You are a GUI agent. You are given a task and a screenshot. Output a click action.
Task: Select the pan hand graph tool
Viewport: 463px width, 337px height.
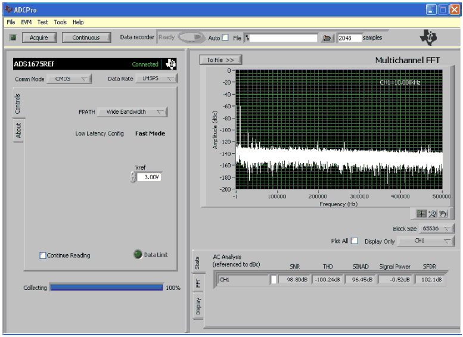click(x=443, y=213)
